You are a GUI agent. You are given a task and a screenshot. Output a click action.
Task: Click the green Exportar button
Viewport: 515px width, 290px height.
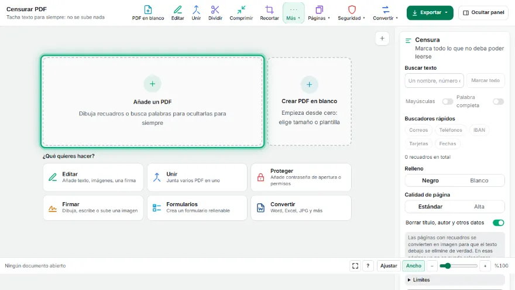(x=430, y=12)
